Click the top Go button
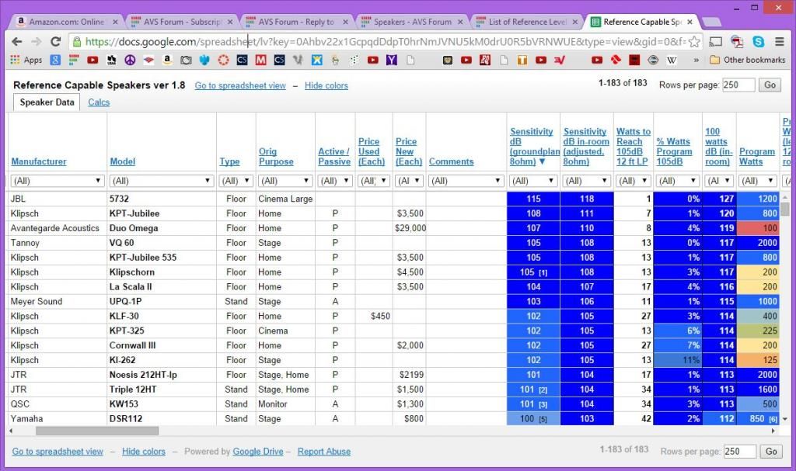The image size is (796, 471). pyautogui.click(x=770, y=85)
